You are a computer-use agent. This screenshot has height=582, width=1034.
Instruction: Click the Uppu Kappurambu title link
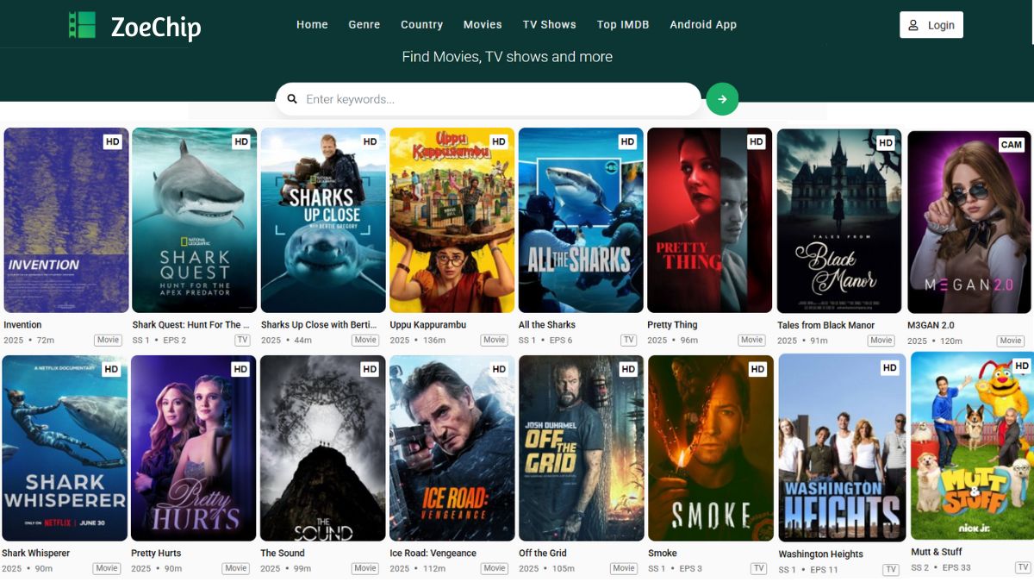click(x=429, y=325)
